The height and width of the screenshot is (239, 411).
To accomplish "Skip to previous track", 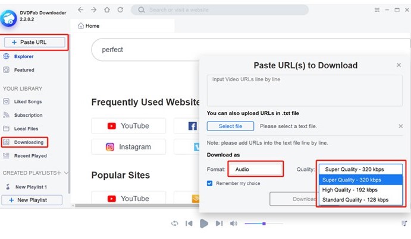I will pos(189,224).
